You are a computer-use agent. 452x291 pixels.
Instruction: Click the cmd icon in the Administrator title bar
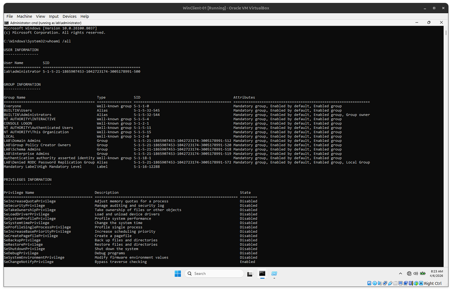[6, 23]
